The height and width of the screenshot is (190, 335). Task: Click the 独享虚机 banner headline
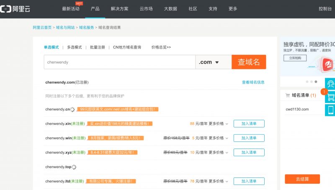click(309, 44)
